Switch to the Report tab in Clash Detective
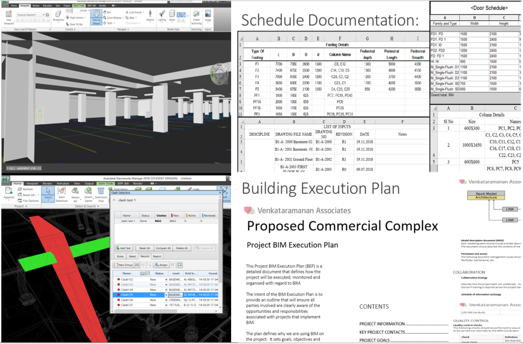The width and height of the screenshot is (523, 344). (x=157, y=256)
